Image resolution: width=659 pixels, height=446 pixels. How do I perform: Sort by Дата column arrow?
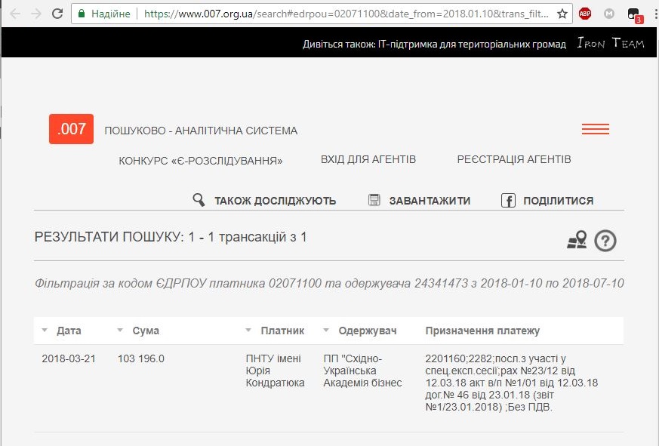(x=45, y=331)
